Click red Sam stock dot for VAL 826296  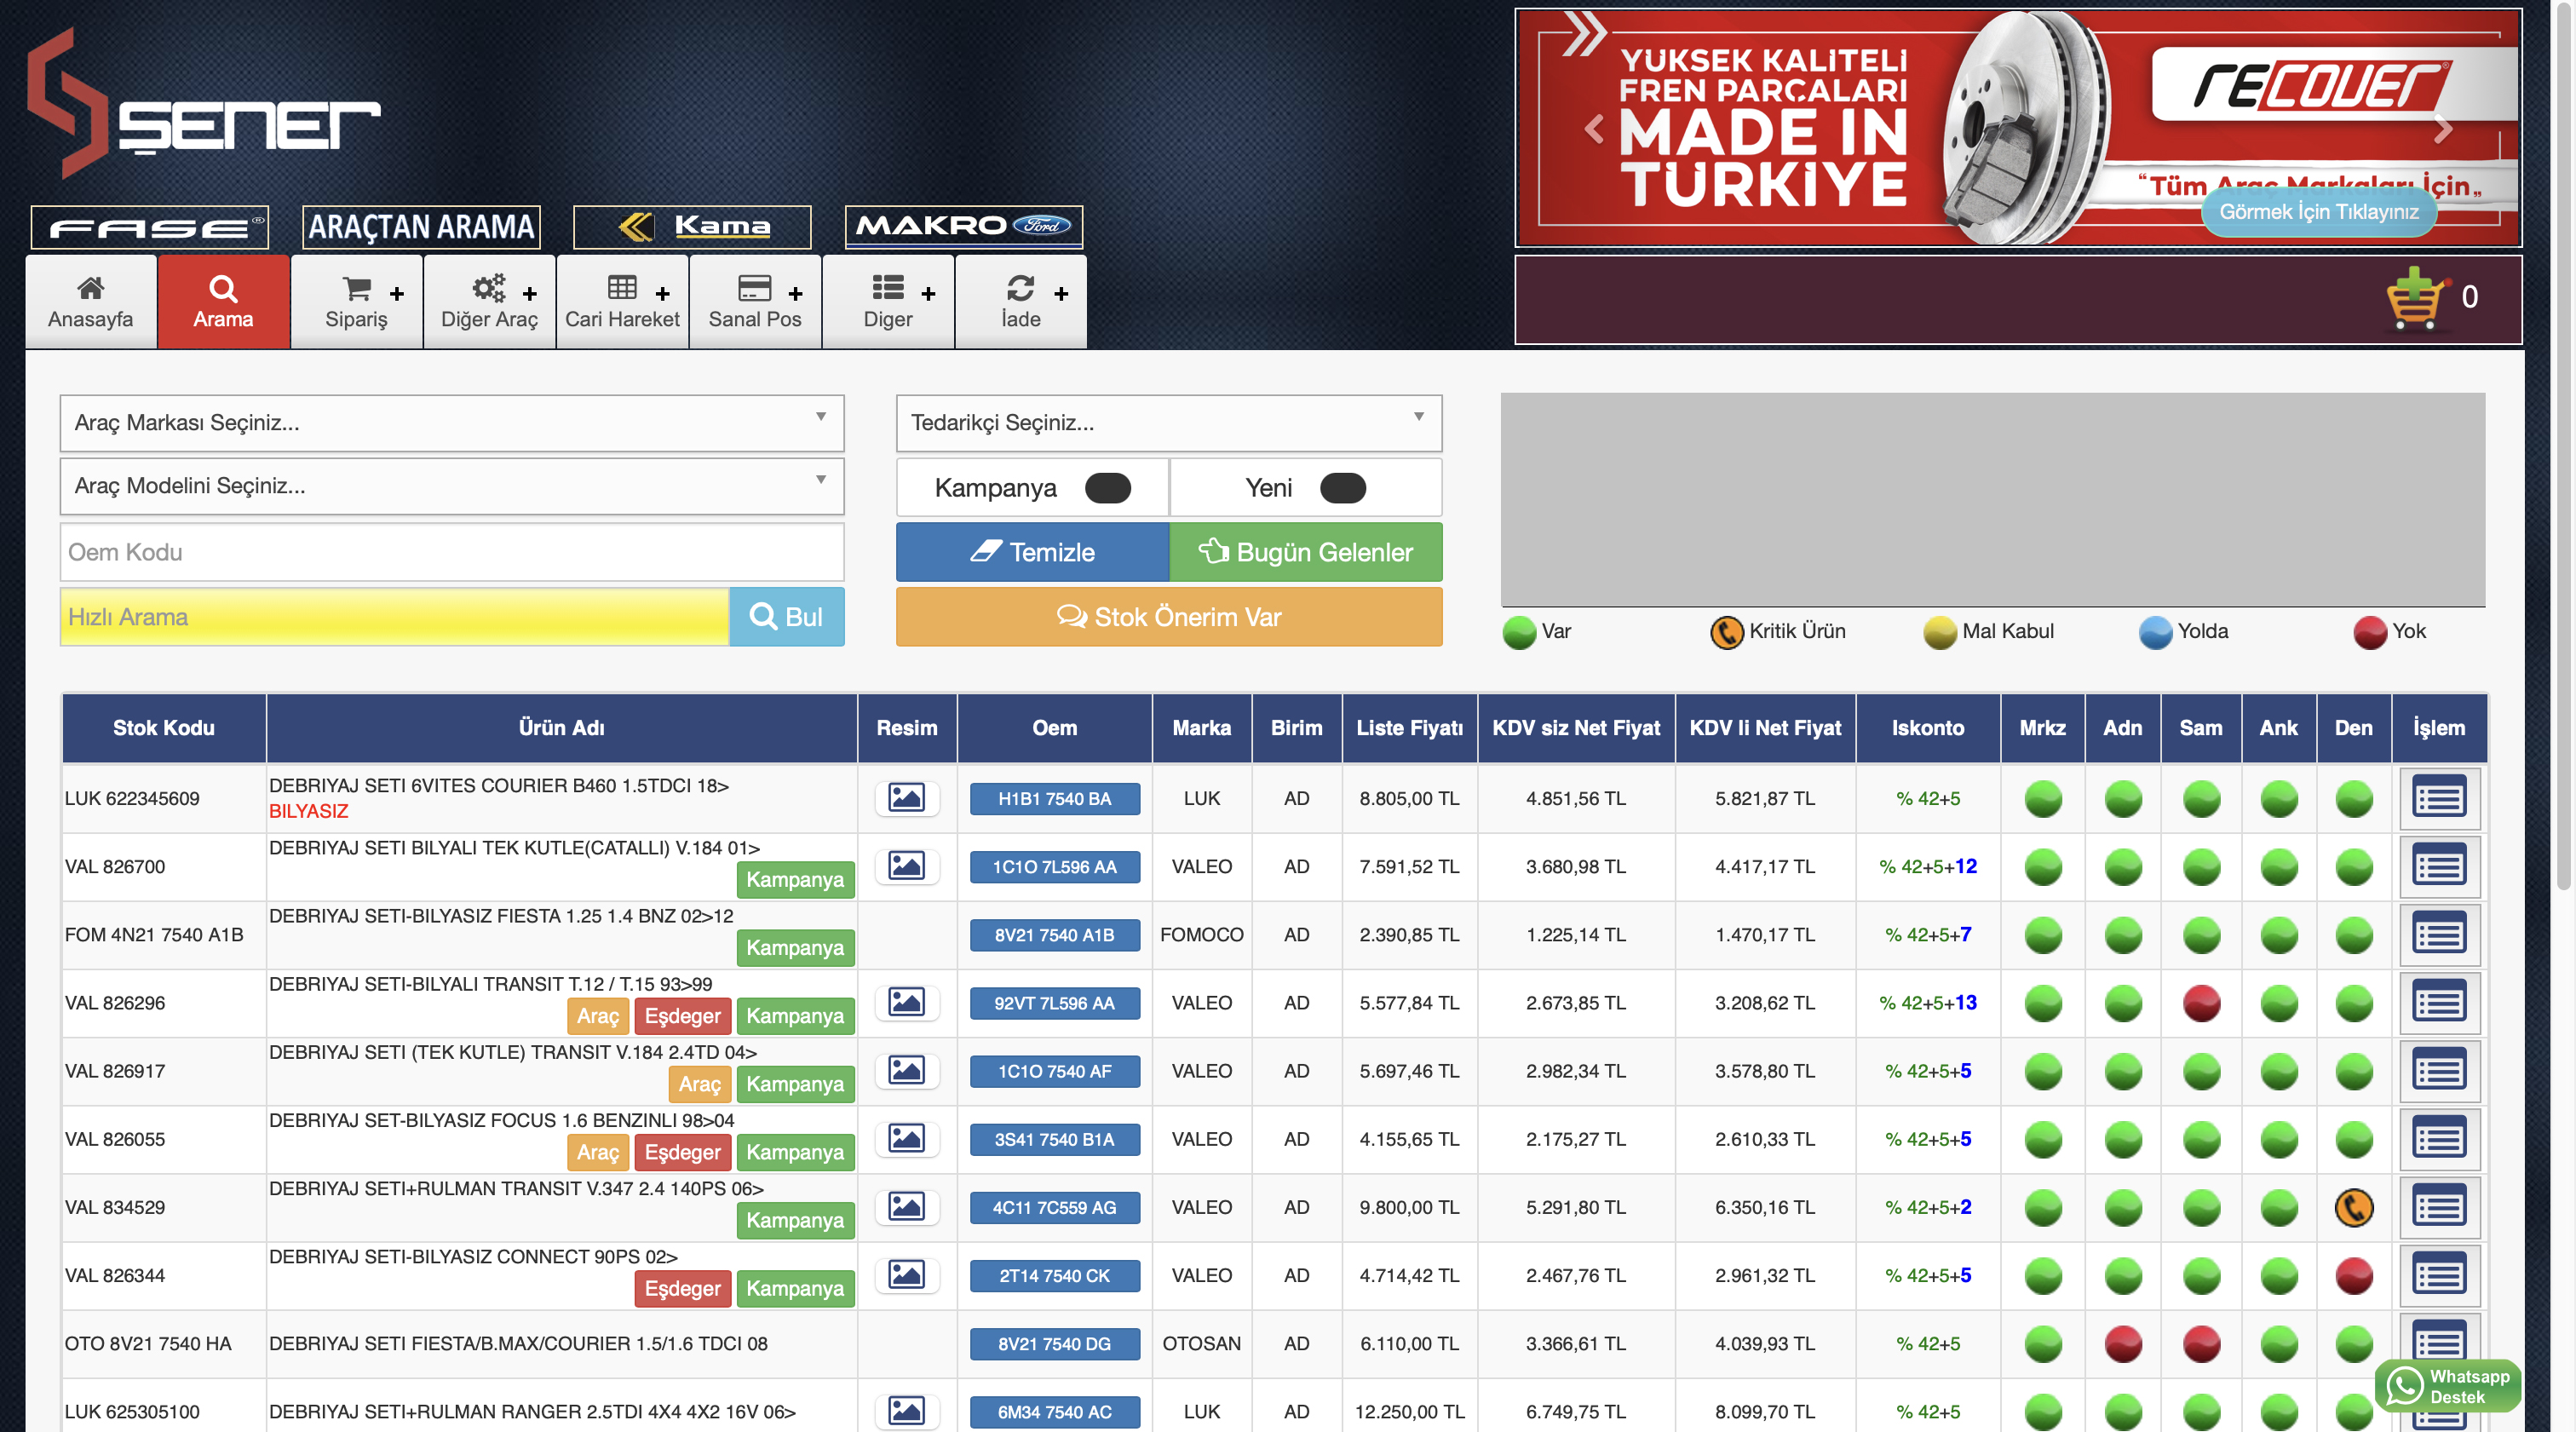[2201, 1003]
